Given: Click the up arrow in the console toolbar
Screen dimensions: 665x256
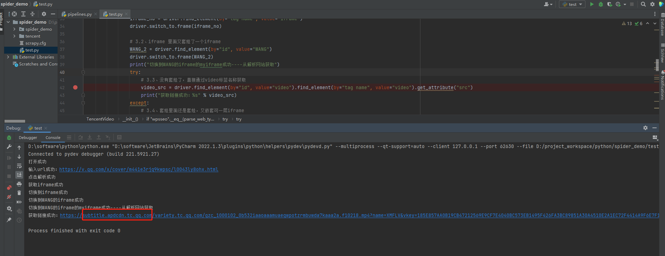Looking at the screenshot, I should [19, 148].
